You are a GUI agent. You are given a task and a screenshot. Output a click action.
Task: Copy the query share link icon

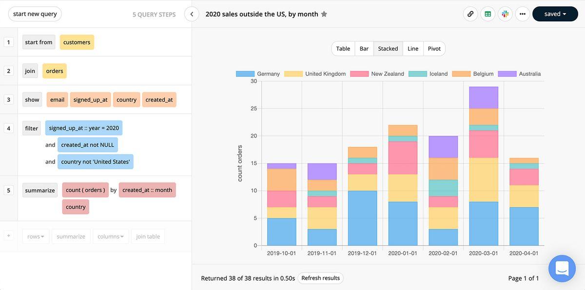[470, 14]
